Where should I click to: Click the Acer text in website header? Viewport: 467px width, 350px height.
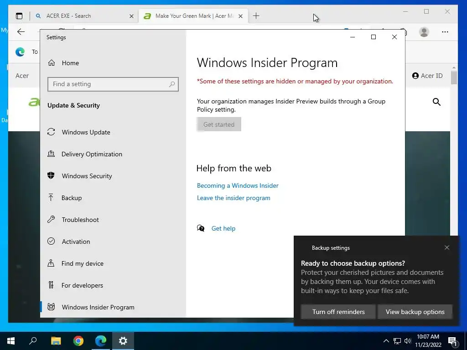tap(22, 76)
